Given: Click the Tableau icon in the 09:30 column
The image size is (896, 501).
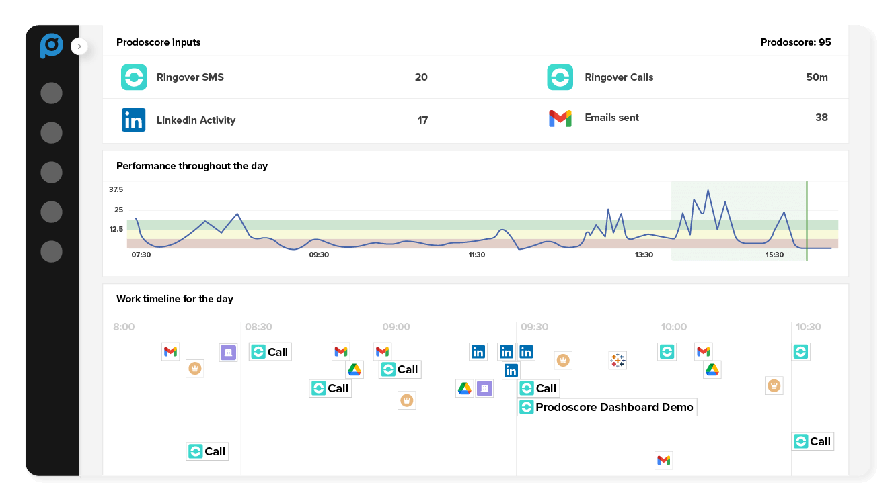Looking at the screenshot, I should pos(618,361).
